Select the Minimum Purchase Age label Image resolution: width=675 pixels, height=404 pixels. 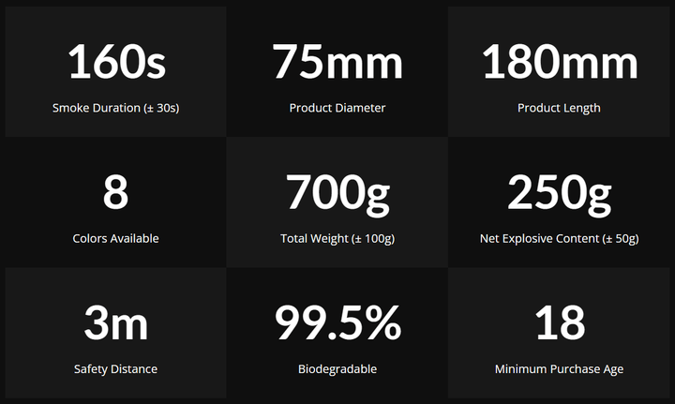pyautogui.click(x=559, y=368)
